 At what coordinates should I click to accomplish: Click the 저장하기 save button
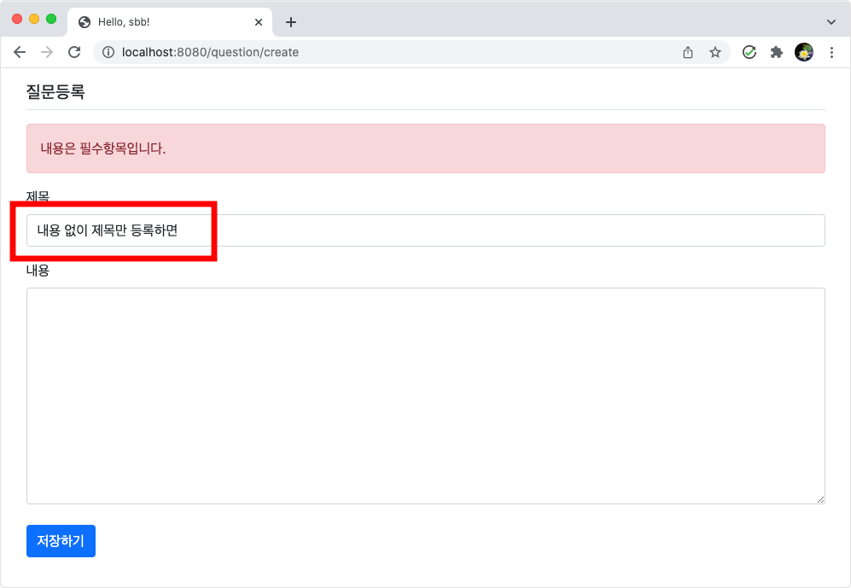pos(61,541)
